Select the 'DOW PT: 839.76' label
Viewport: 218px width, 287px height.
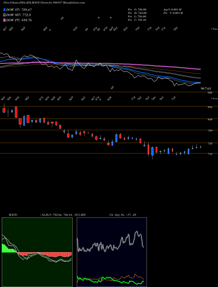pos(19,20)
